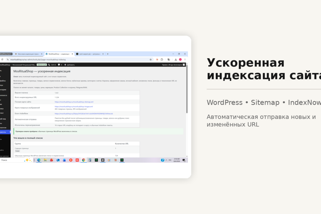Close the MosRitualShop — индексация tab
Screen dimensions: 321x214
[72, 54]
